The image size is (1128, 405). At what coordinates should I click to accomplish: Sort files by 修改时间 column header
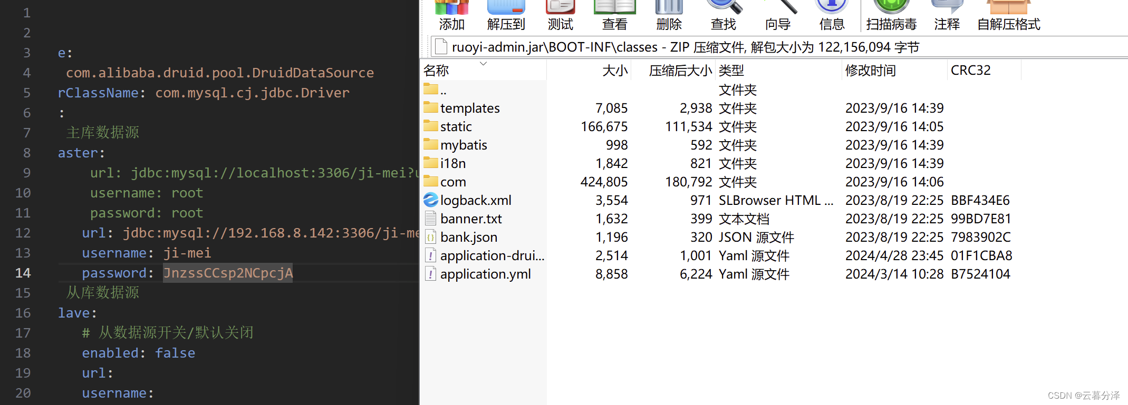870,71
